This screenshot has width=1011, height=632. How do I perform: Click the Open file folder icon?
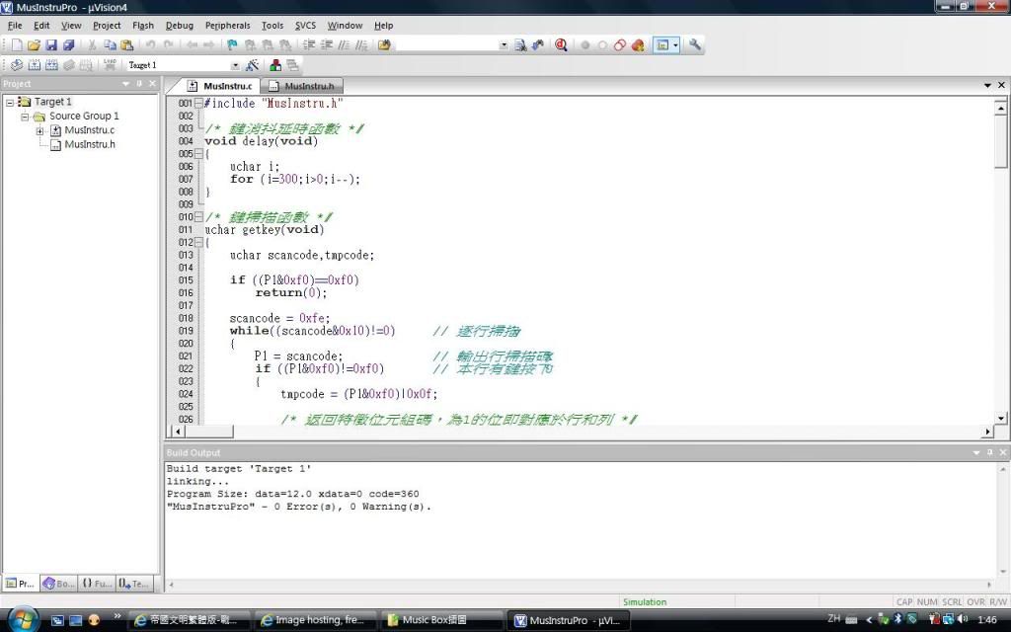pyautogui.click(x=33, y=45)
